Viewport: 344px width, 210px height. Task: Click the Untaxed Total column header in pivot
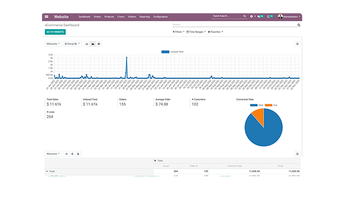(x=234, y=166)
